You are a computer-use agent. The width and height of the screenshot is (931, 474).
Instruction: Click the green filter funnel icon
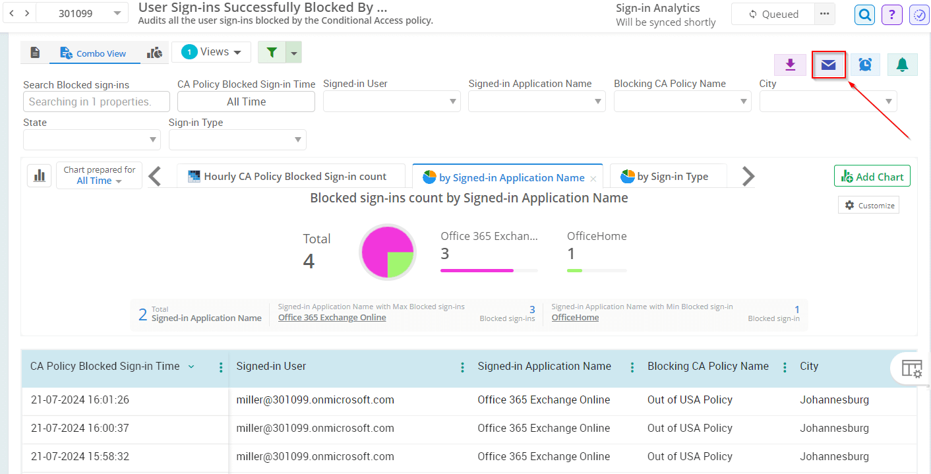click(272, 52)
